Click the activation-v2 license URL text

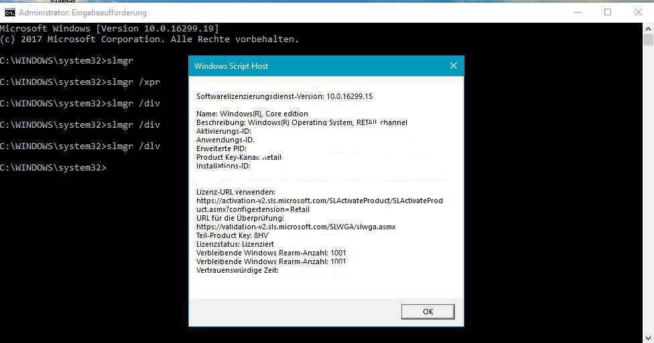click(x=320, y=205)
